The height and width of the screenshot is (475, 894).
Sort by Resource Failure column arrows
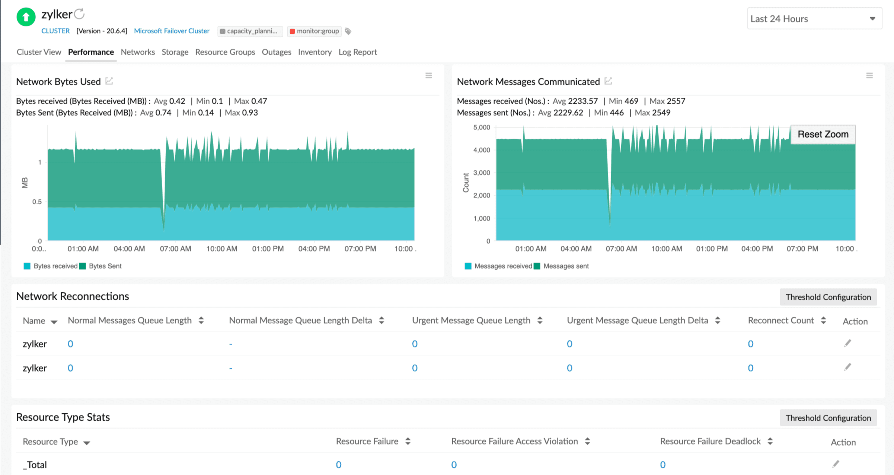click(x=408, y=441)
